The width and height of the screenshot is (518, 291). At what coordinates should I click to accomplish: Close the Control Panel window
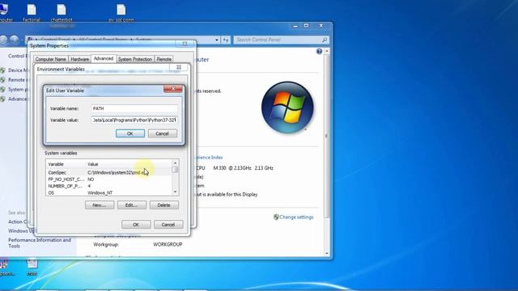pos(321,25)
